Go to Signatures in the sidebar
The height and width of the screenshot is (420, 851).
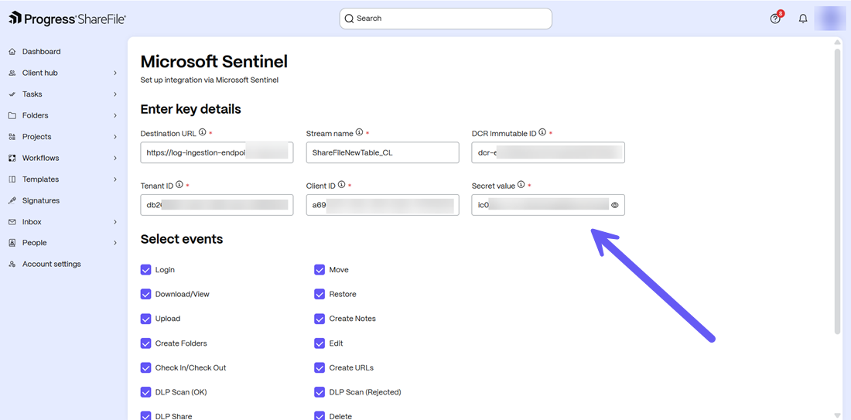coord(41,200)
